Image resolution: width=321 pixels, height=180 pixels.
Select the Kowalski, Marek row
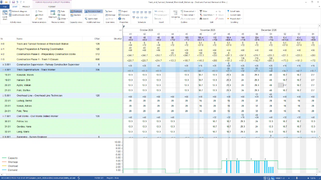point(61,75)
